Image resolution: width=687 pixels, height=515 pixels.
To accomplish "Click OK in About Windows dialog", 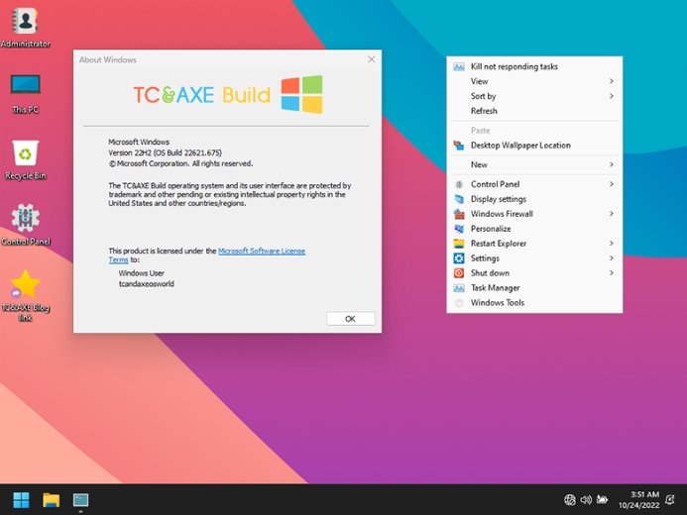I will 351,319.
